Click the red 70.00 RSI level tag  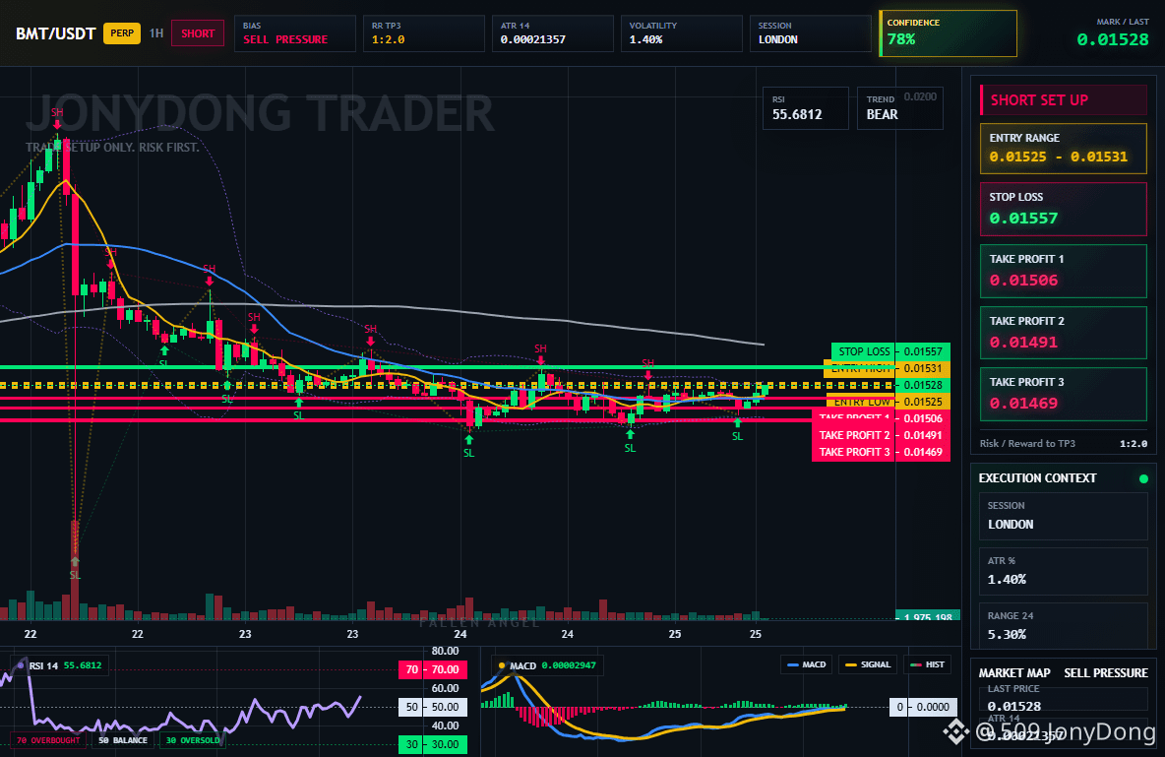(432, 669)
